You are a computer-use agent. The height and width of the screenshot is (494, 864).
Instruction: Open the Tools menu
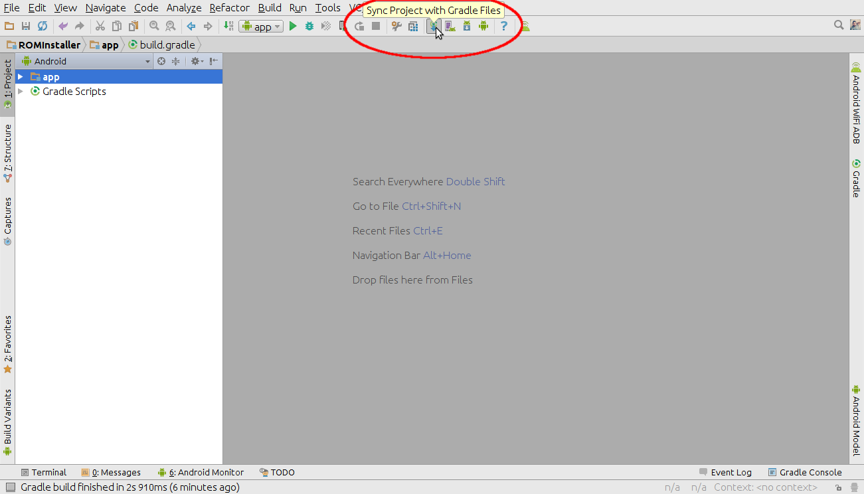pos(328,8)
